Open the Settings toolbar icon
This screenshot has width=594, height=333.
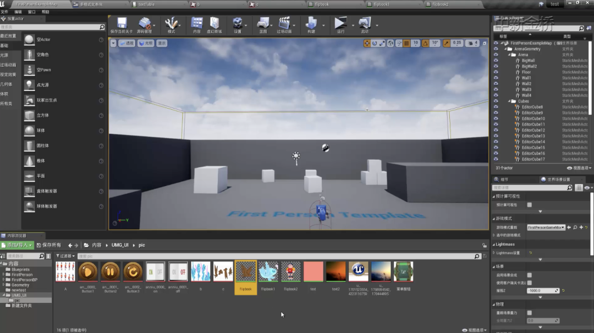point(238,24)
